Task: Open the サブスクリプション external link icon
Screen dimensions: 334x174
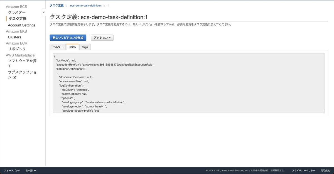Action: 14,78
